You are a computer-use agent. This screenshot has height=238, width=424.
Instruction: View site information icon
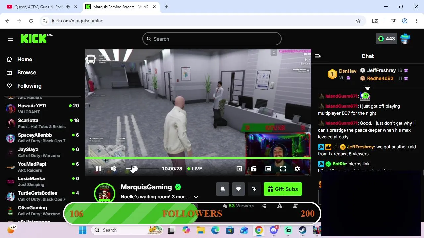point(45,21)
